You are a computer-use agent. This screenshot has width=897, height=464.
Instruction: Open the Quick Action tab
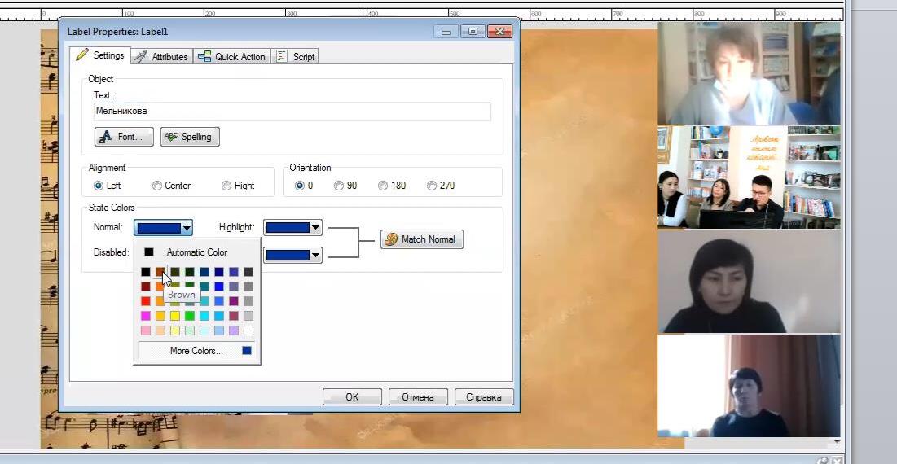232,56
